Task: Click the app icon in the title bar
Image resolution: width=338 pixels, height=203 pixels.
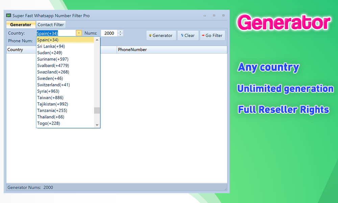Action: (8, 15)
